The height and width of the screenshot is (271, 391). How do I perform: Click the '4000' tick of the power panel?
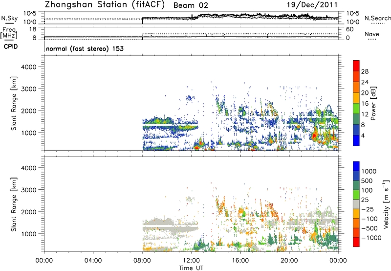pos(29,67)
